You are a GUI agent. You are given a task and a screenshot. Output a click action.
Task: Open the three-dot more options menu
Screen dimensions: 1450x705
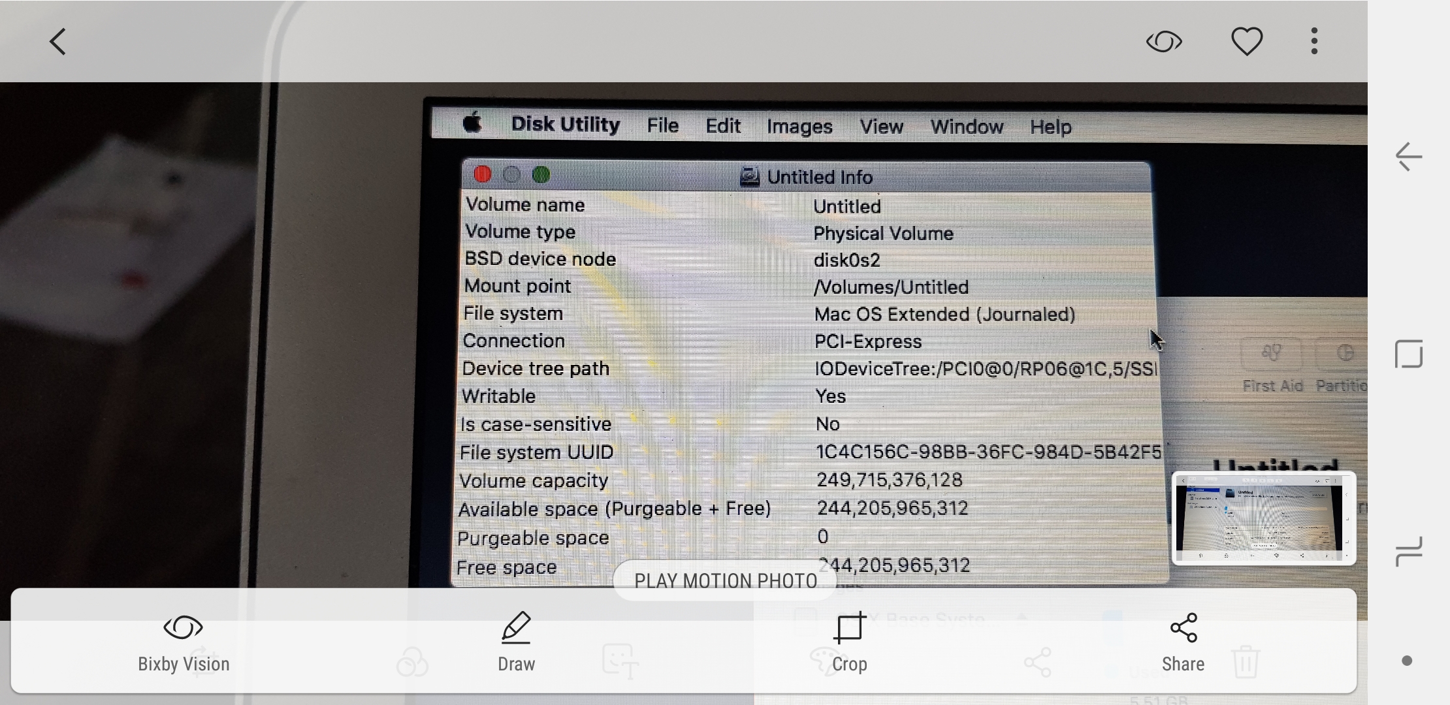1314,42
